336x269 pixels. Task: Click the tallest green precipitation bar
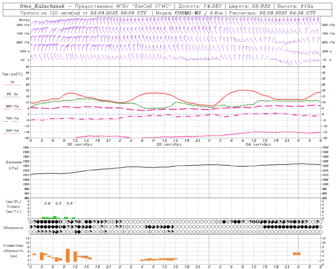pos(55,217)
